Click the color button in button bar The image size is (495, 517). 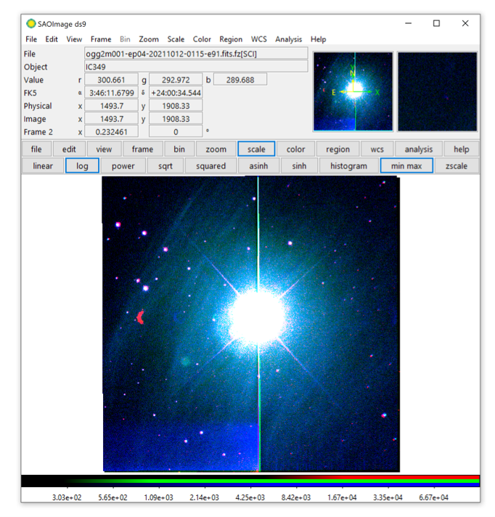[296, 149]
